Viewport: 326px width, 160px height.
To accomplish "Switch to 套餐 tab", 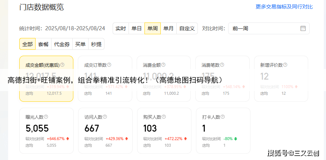I will click(x=43, y=44).
